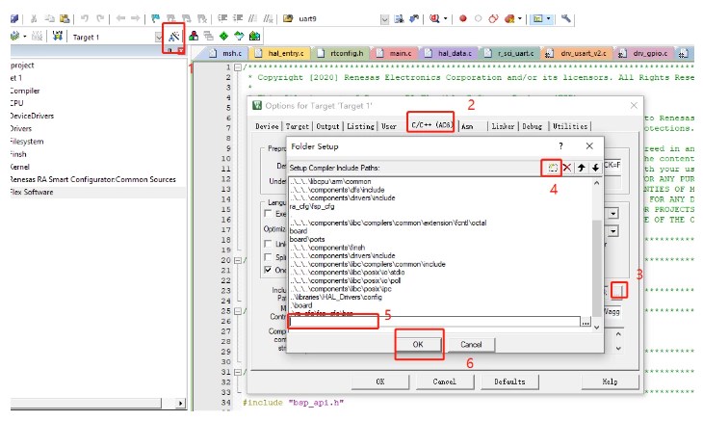Collapse code fold marker at line 1
The width and height of the screenshot is (703, 421).
pos(238,67)
